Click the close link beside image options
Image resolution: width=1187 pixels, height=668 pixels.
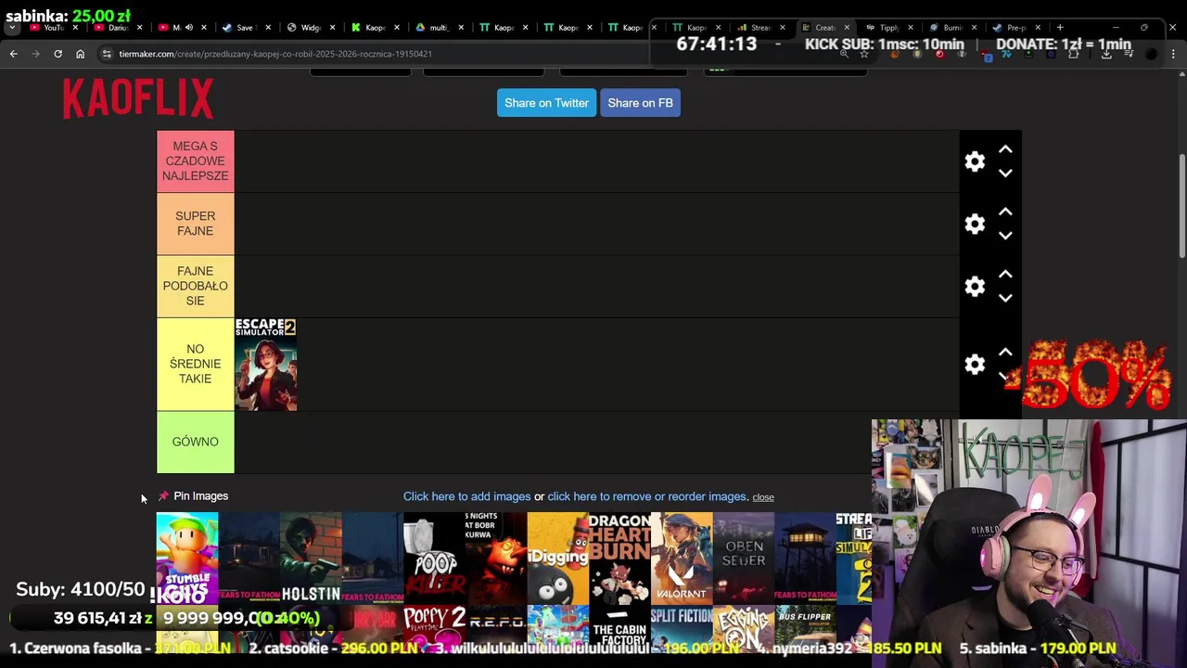pyautogui.click(x=763, y=497)
